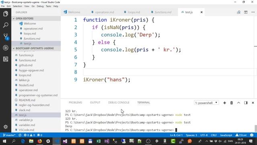The height and width of the screenshot is (145, 257).
Task: Switch to the Welcome tab
Action: 74,12
